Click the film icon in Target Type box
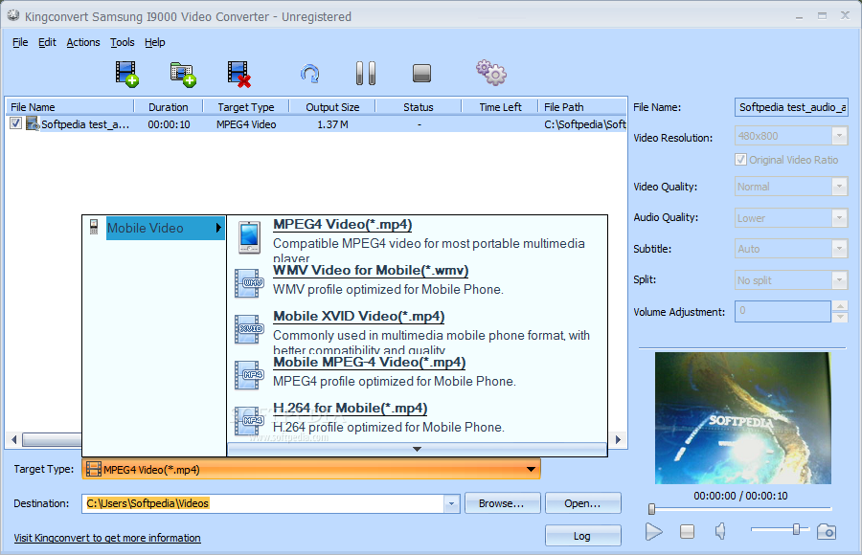Image resolution: width=862 pixels, height=555 pixels. [94, 469]
